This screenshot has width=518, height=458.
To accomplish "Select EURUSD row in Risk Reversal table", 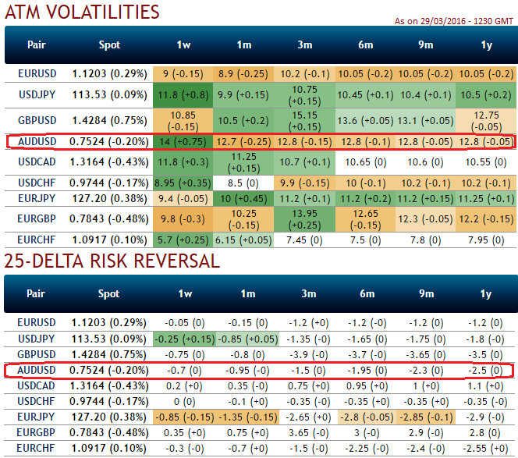I will (260, 322).
